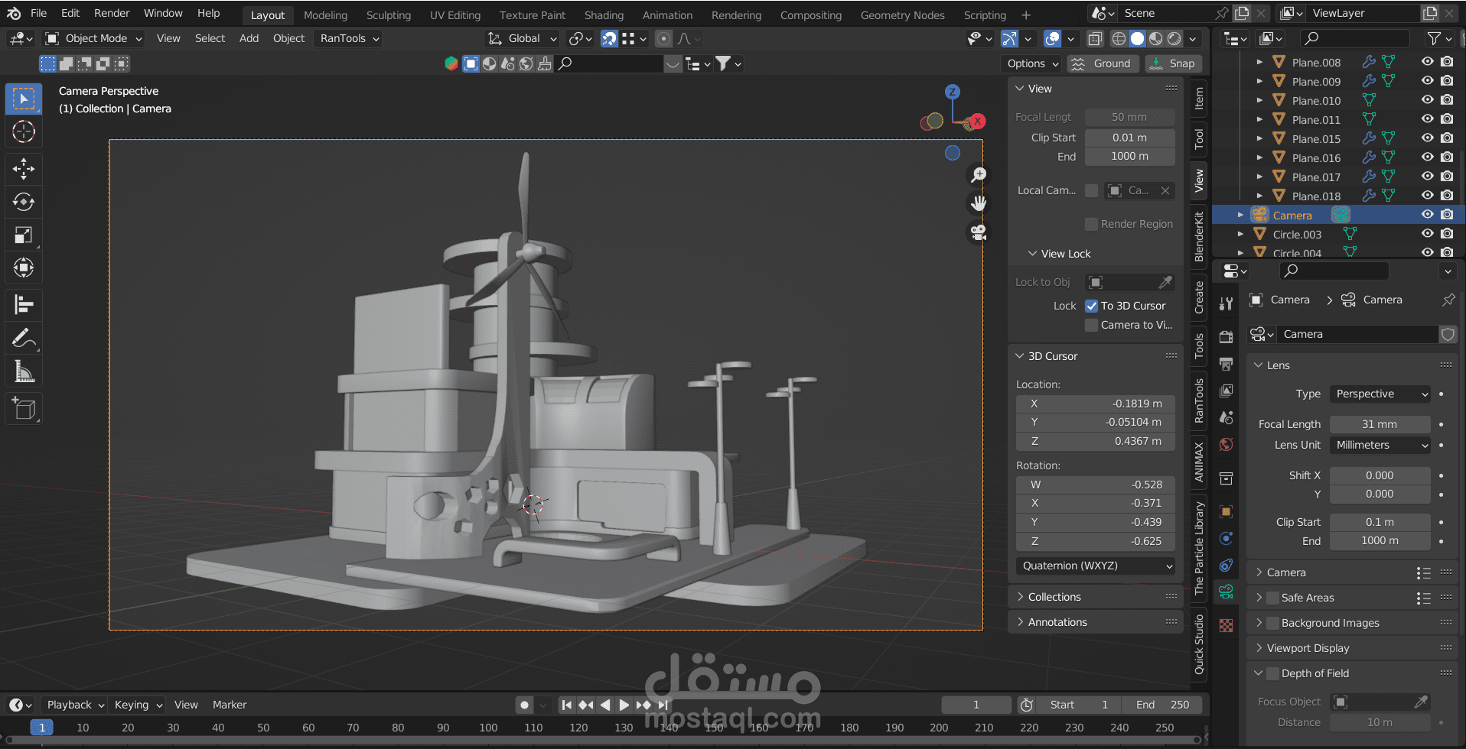This screenshot has width=1466, height=749.
Task: Expand the Collections panel
Action: coord(1054,597)
